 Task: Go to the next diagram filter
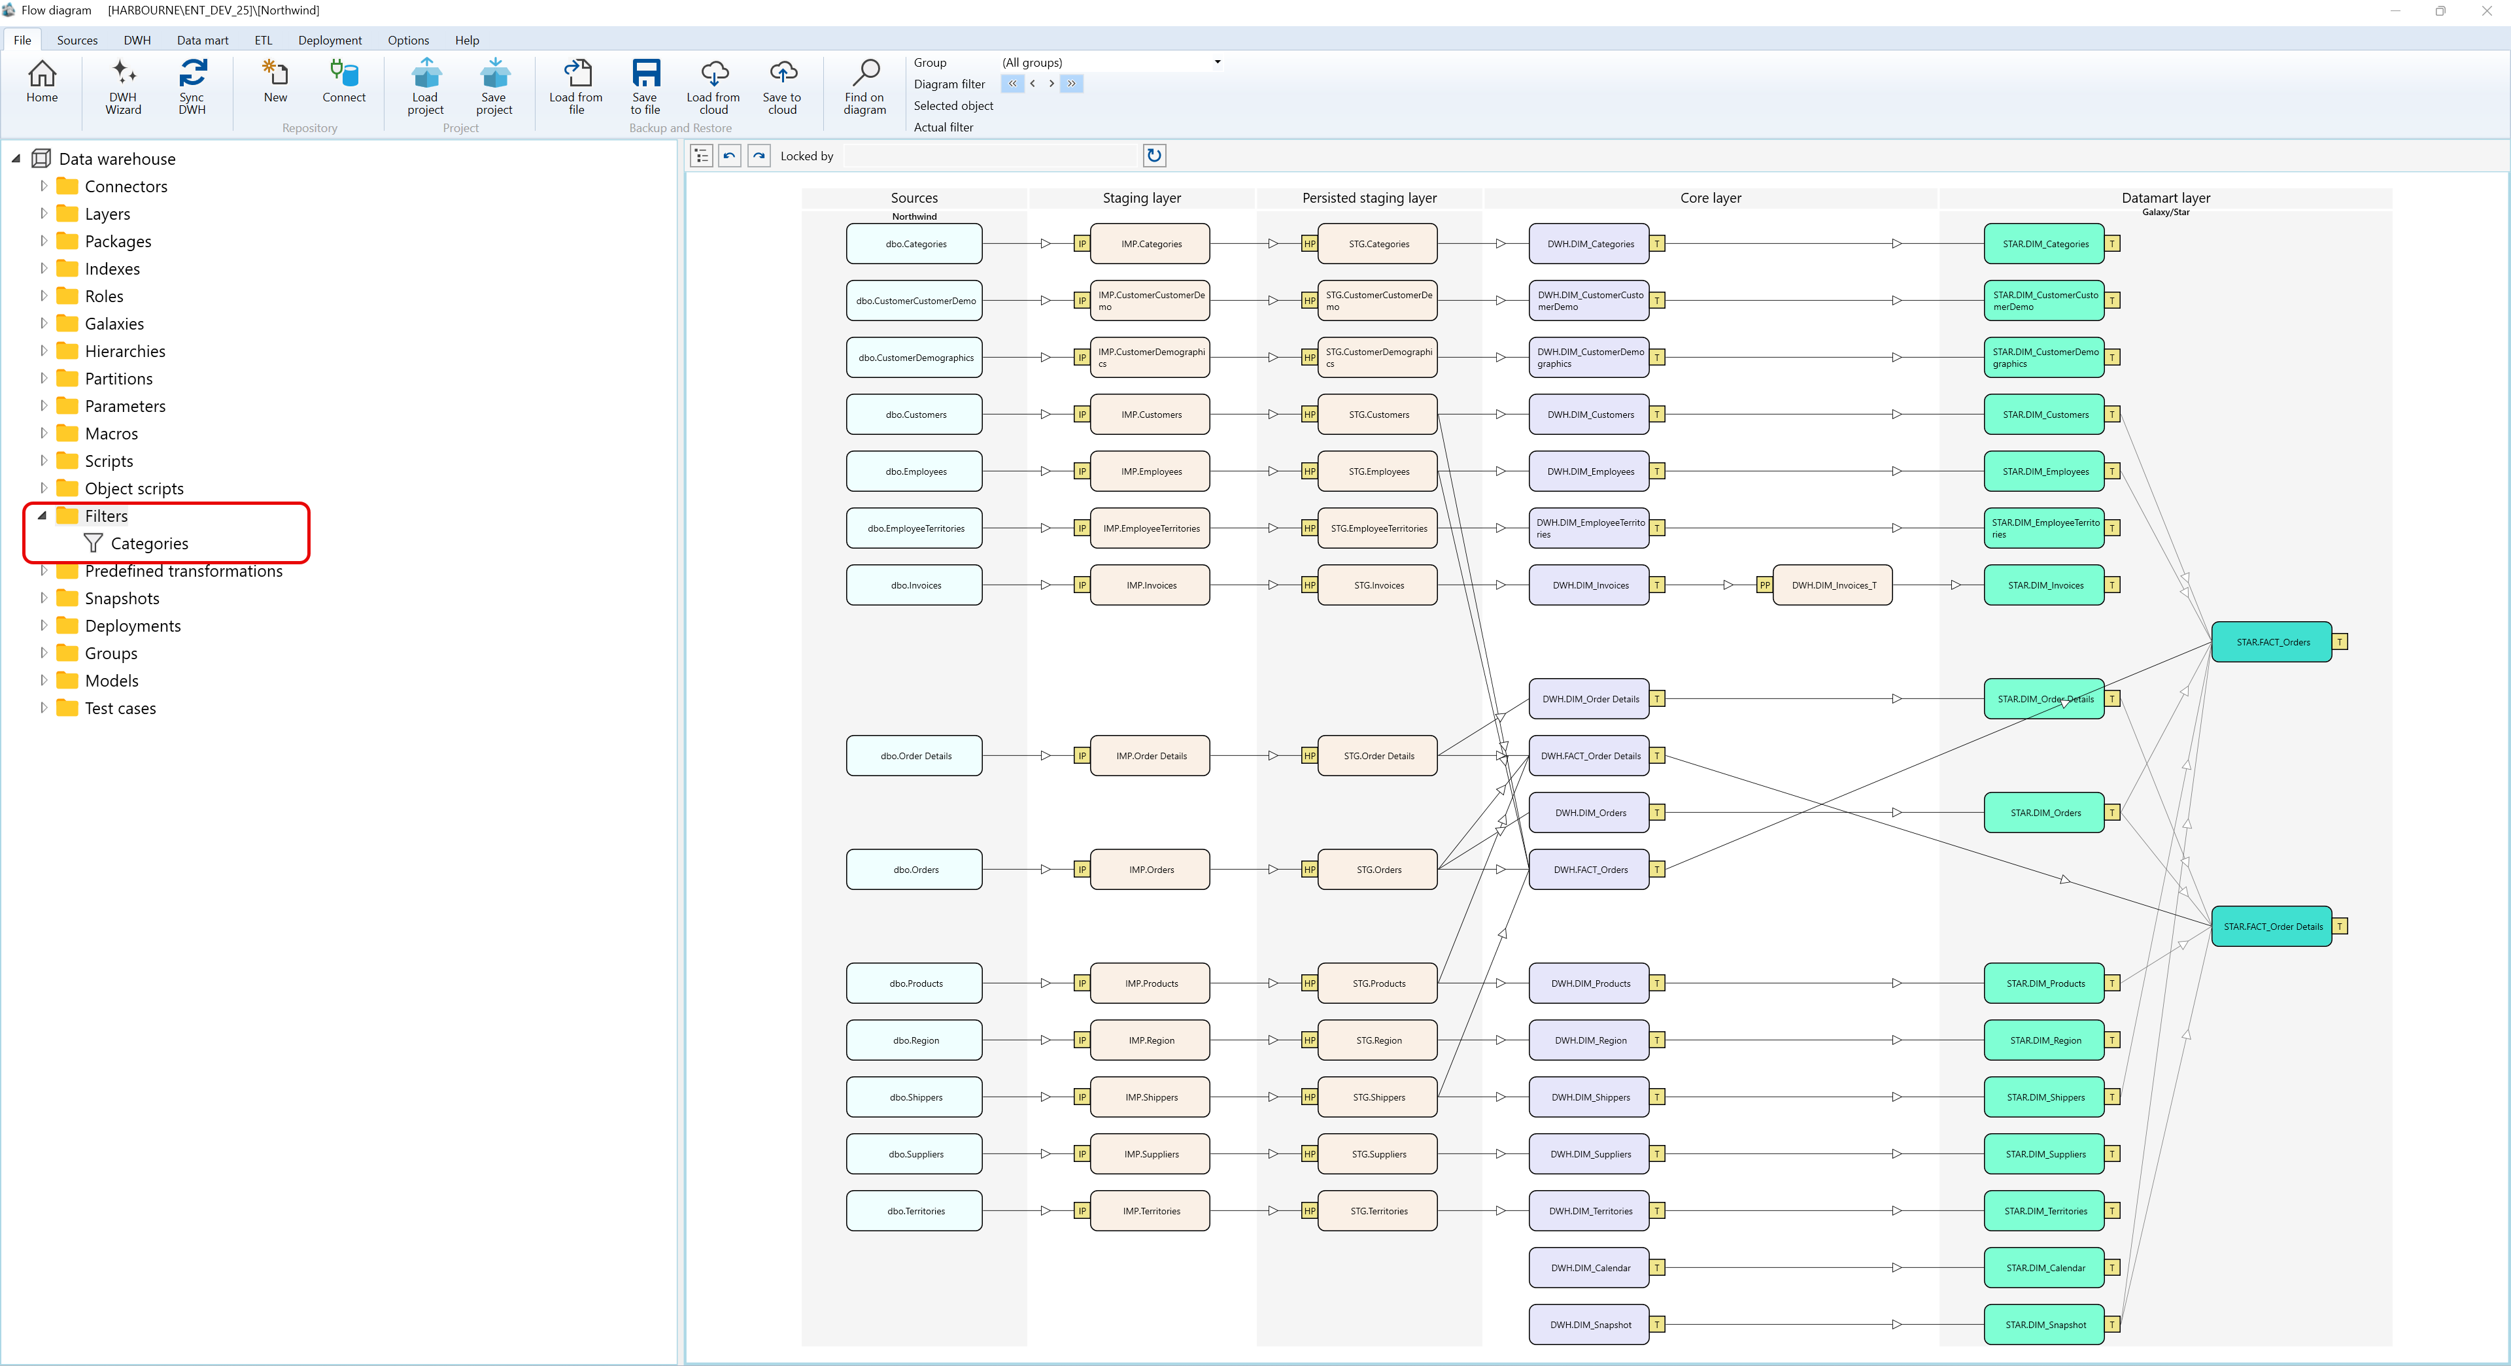pyautogui.click(x=1051, y=84)
